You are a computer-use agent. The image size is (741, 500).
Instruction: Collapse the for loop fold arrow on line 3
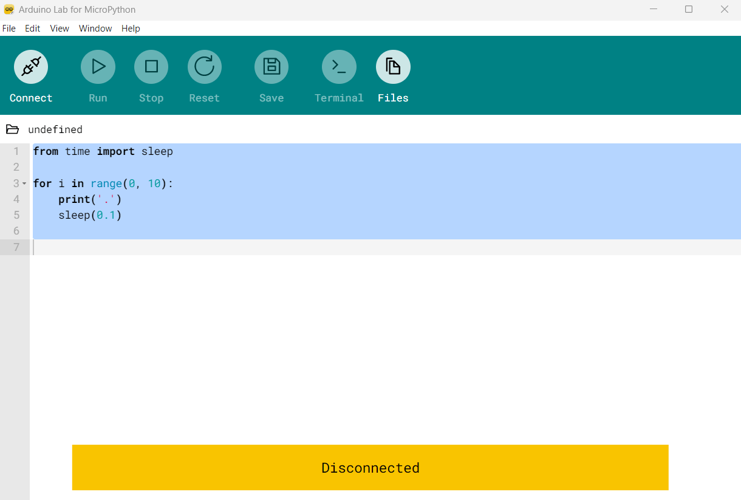pos(24,183)
